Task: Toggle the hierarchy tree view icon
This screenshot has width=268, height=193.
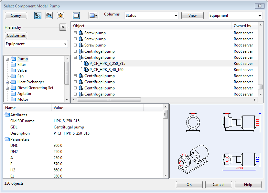Action: [38, 15]
